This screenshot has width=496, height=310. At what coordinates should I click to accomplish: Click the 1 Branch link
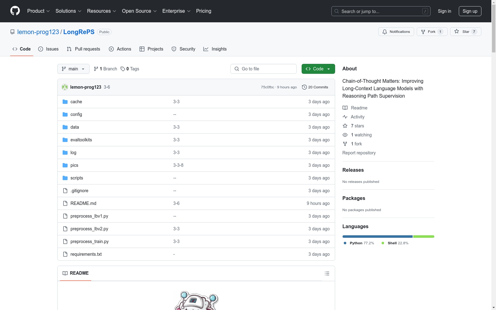105,69
